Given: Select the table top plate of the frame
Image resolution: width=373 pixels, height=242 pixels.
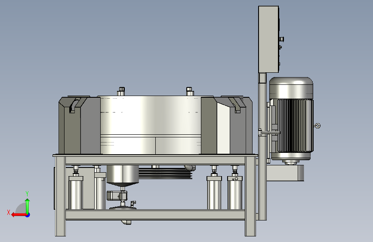Looking at the screenshot, I should (155, 155).
